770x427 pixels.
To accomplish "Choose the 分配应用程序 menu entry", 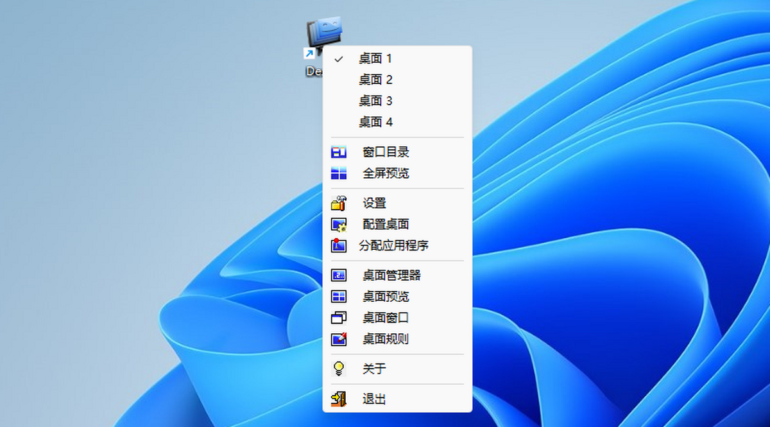I will tap(397, 245).
